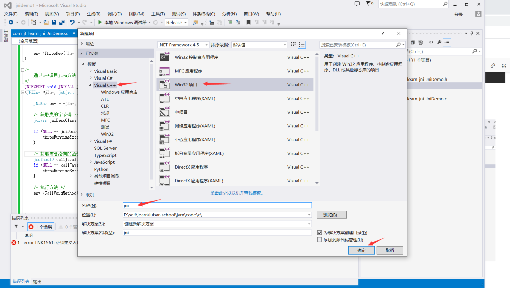510x288 pixels.
Task: Click search magnifier in template search box
Action: 398,45
